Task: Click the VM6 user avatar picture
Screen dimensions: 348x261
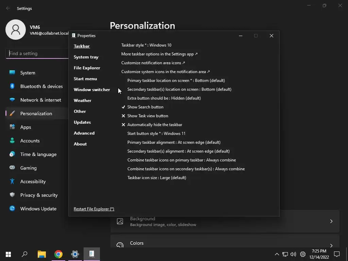Action: (16, 30)
